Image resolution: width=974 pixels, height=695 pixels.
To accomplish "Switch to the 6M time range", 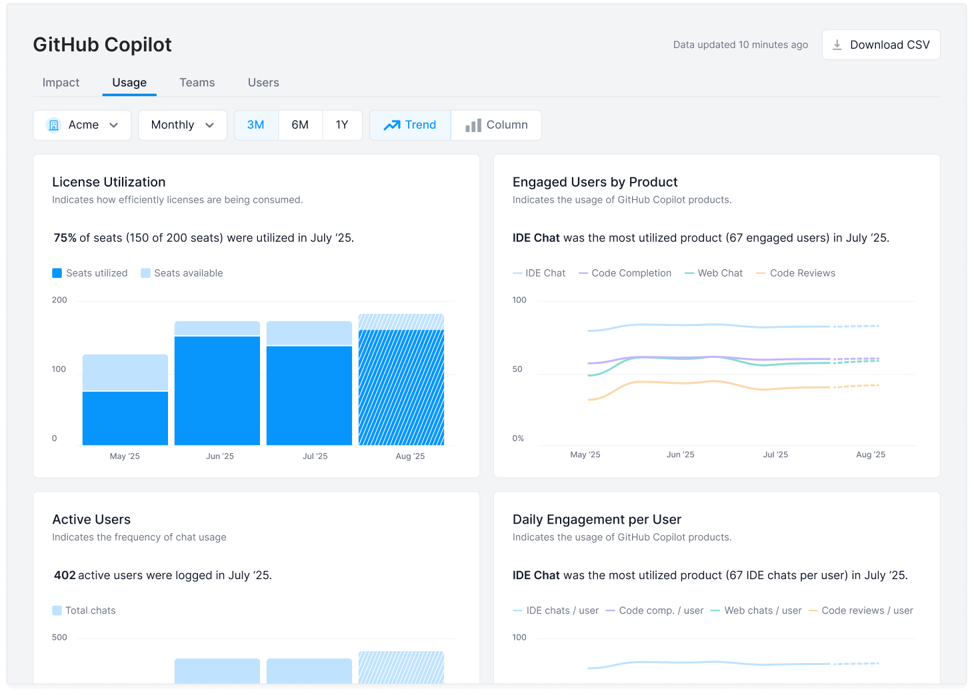I will point(300,125).
